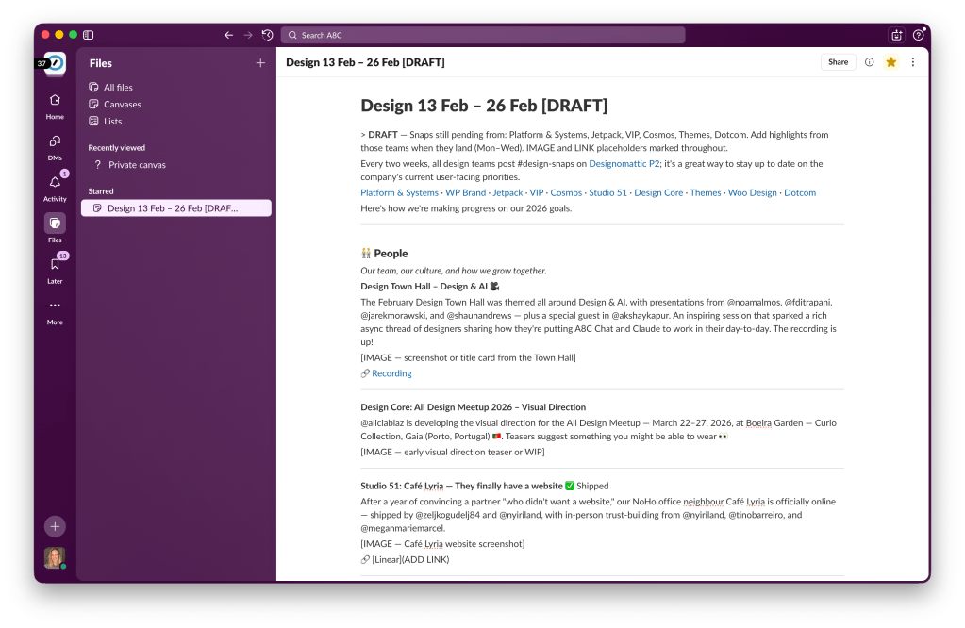Click the plus icon next to Files
Viewport: 965px width, 628px height.
[x=260, y=63]
